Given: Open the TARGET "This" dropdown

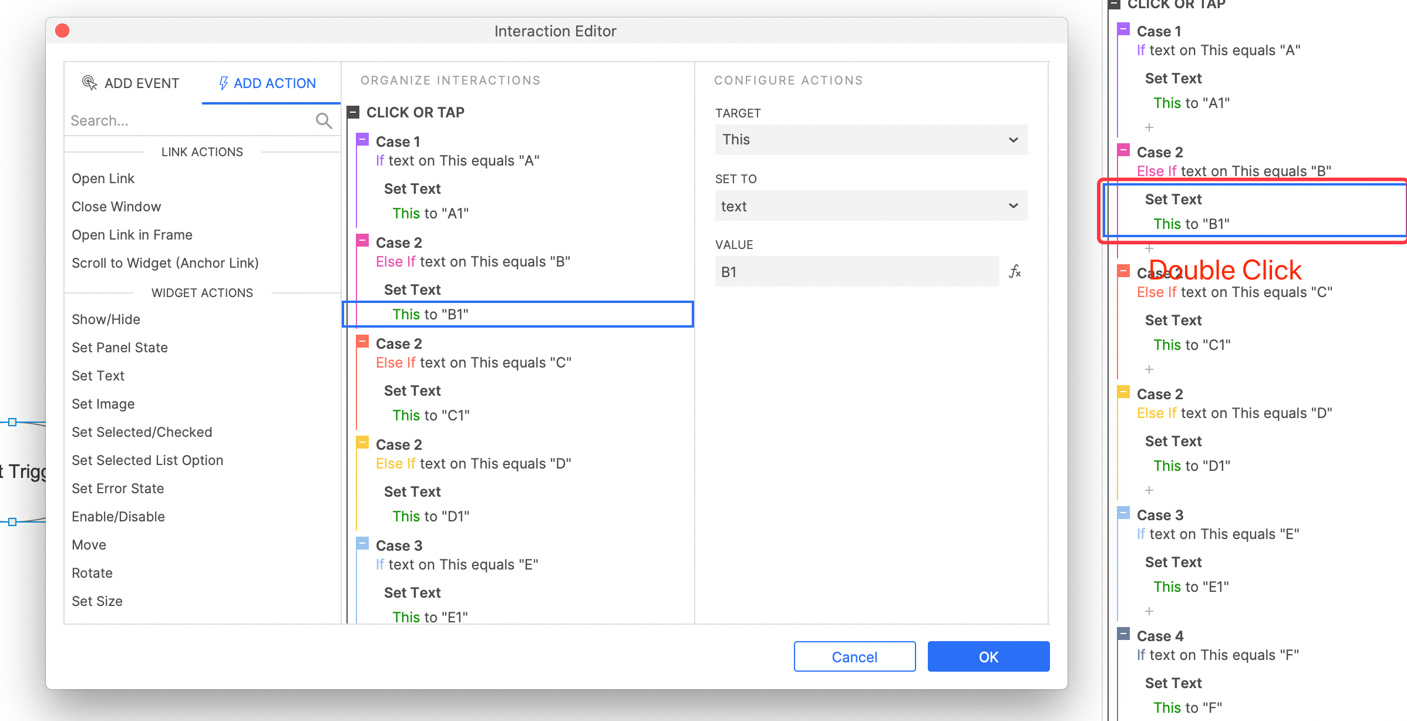Looking at the screenshot, I should click(x=871, y=140).
